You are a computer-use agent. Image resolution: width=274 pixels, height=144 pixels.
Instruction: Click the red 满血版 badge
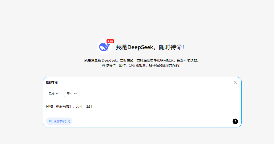click(110, 41)
